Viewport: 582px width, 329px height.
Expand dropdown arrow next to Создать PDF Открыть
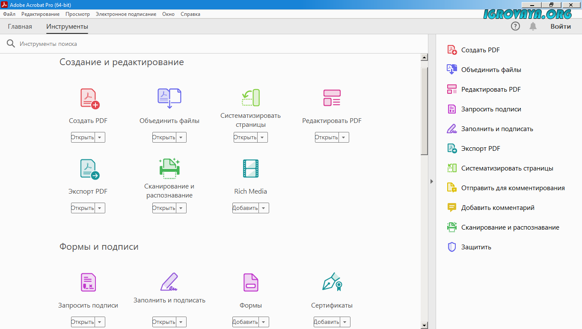(100, 138)
